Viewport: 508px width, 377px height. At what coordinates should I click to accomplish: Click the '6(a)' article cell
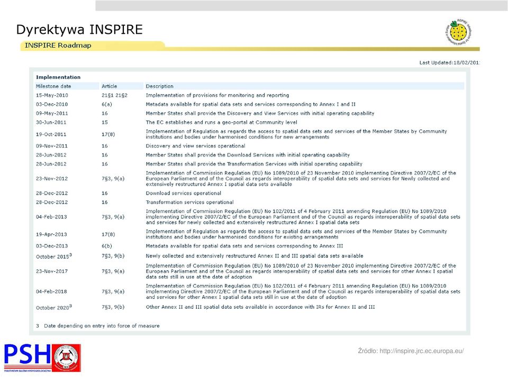coord(106,104)
